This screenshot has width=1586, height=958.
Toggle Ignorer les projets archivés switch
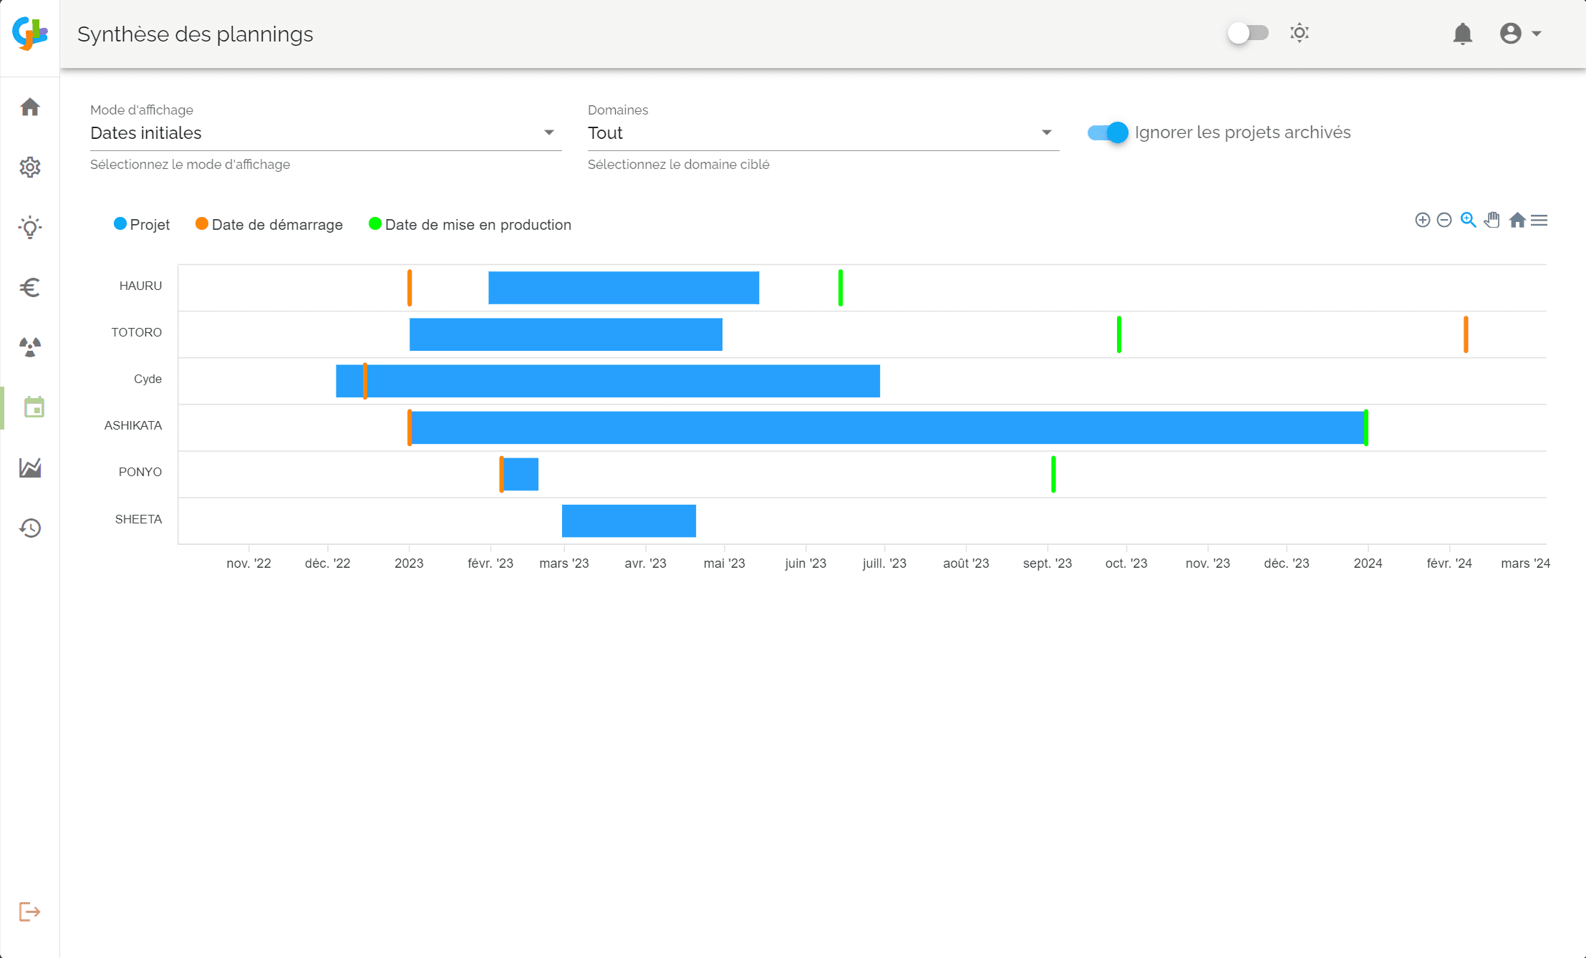click(x=1108, y=132)
